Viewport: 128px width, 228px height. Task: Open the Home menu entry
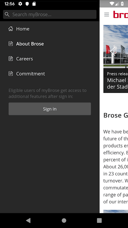(x=23, y=29)
